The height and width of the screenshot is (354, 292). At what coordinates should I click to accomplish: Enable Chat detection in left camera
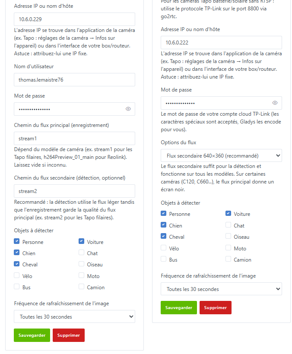[x=81, y=253]
